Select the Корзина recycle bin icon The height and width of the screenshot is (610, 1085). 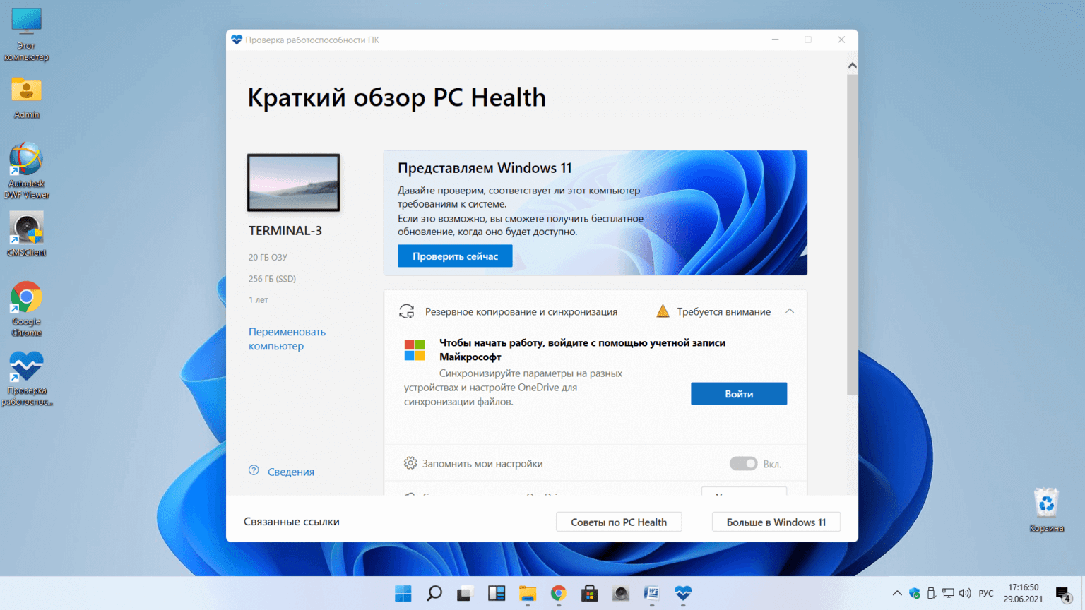pos(1046,510)
